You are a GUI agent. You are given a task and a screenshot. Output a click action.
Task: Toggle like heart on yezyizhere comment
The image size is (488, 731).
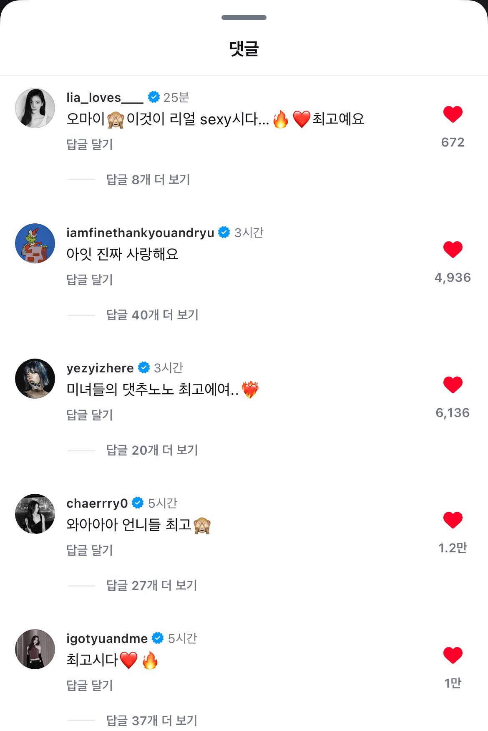tap(453, 385)
